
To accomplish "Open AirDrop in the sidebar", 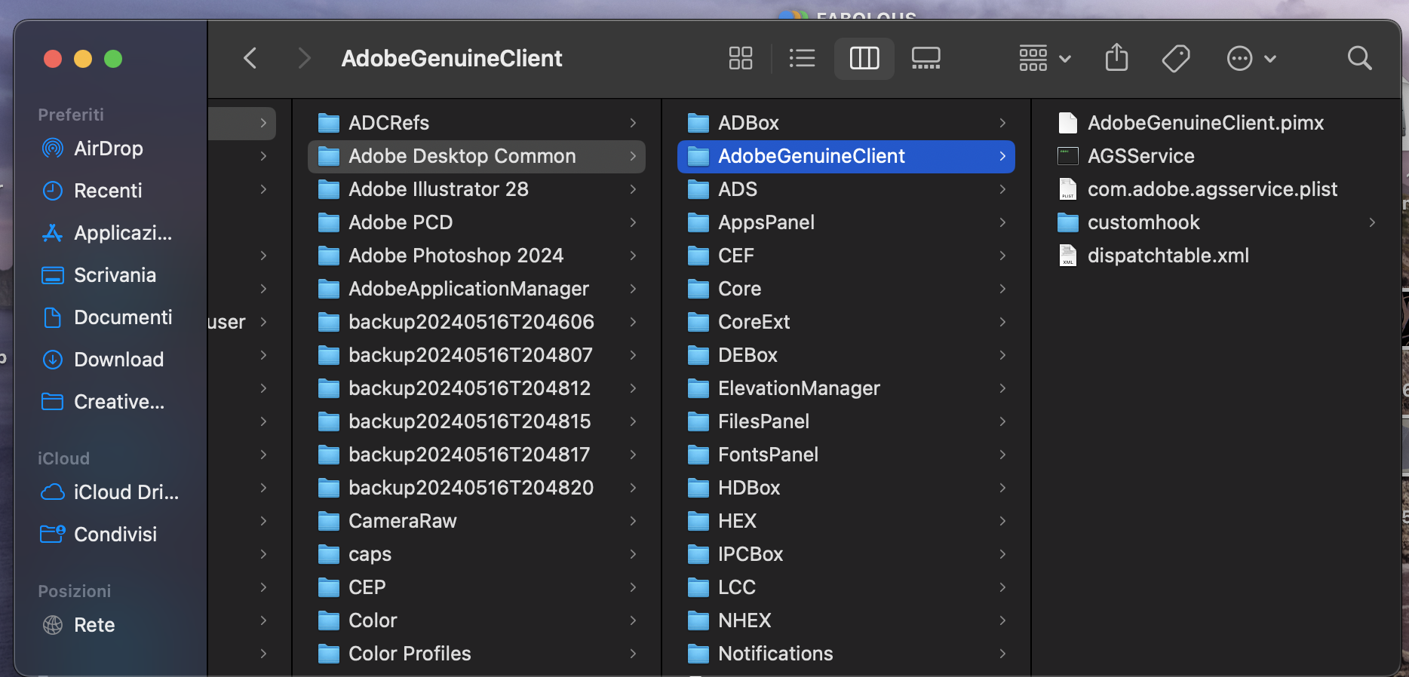I will click(x=110, y=149).
